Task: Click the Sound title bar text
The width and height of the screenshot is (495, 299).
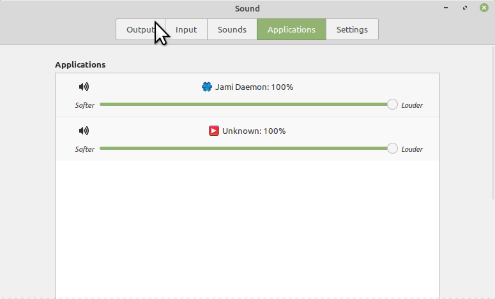Action: [247, 8]
